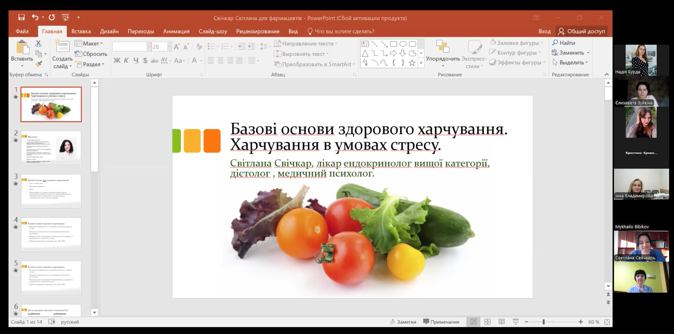Toggle the Примечания comments pane
This screenshot has width=674, height=334.
pos(441,322)
